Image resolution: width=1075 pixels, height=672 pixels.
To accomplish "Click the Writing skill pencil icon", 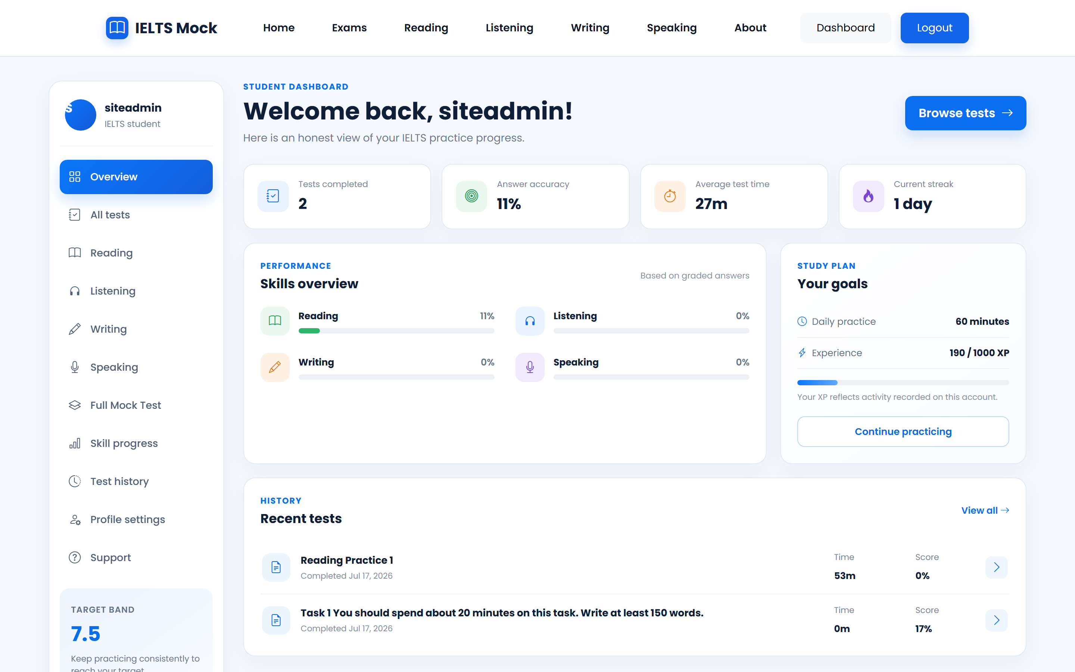I will 275,367.
